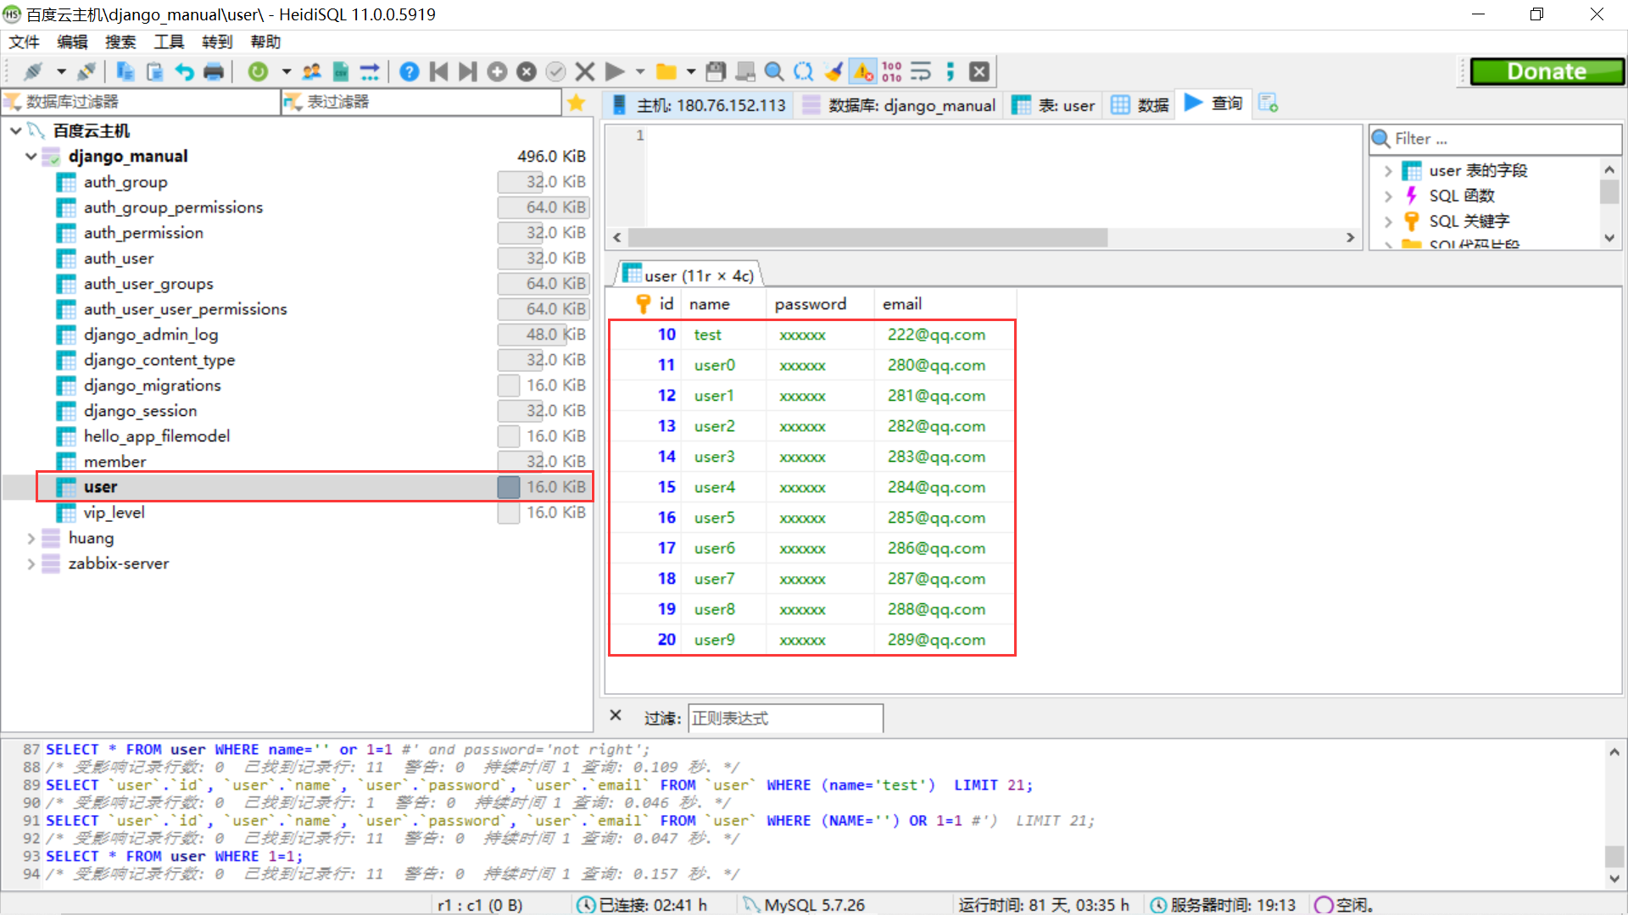Click the paste toolbar icon
The image size is (1628, 915).
click(x=154, y=72)
